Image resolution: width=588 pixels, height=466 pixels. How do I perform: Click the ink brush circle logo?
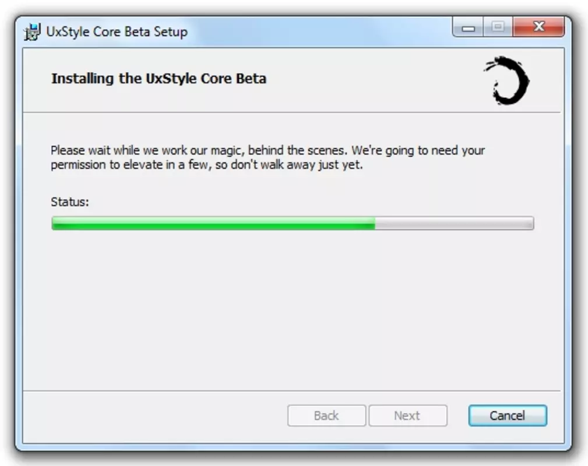[507, 80]
